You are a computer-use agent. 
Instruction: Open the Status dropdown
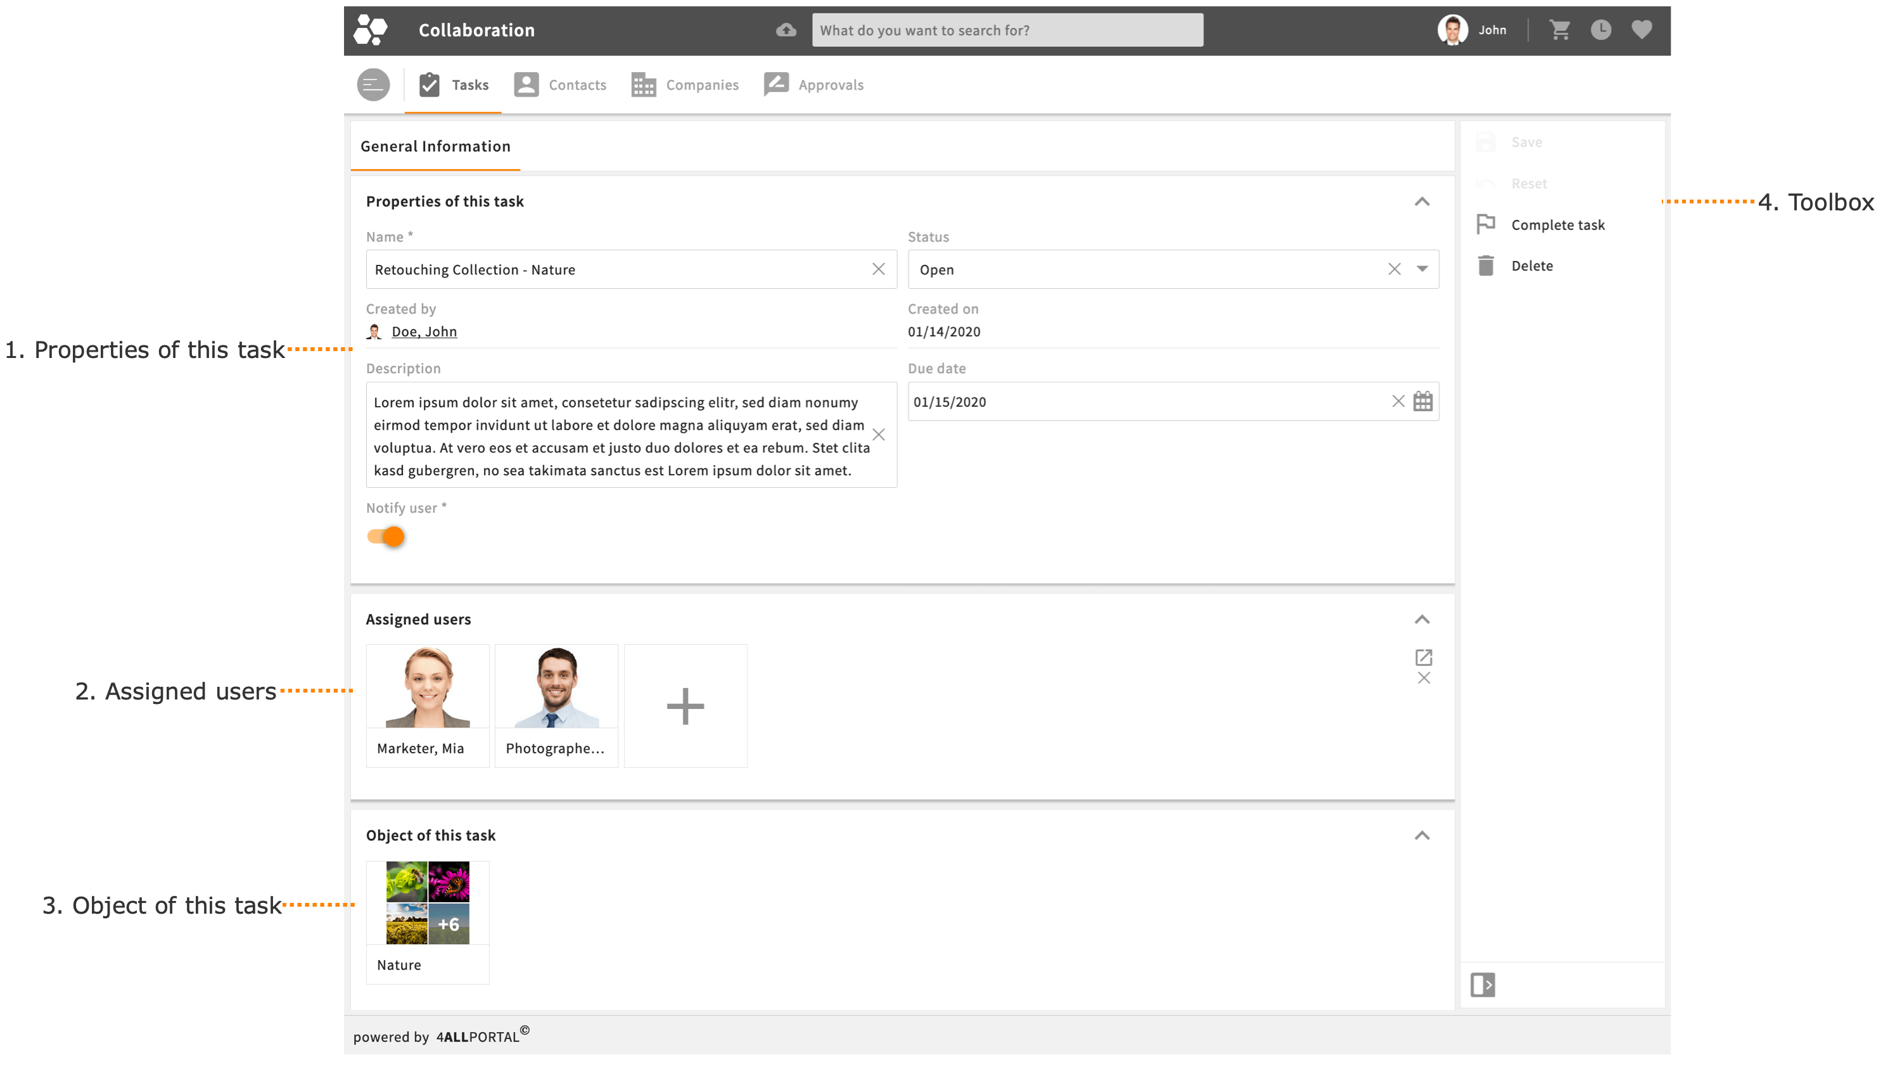[1422, 269]
